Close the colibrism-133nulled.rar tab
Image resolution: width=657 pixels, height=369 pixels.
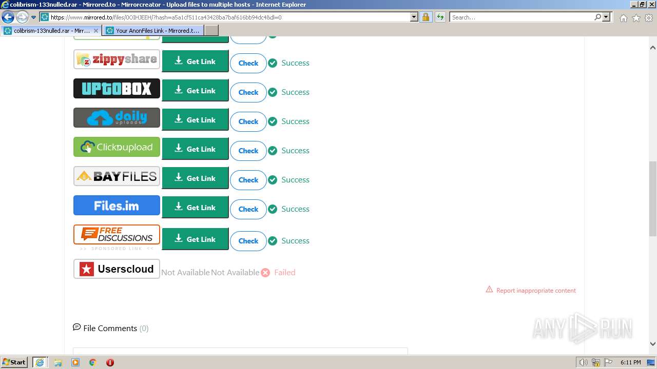pos(95,31)
